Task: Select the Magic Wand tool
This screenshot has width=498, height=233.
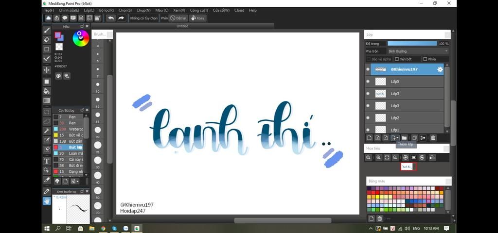Action: tap(47, 131)
